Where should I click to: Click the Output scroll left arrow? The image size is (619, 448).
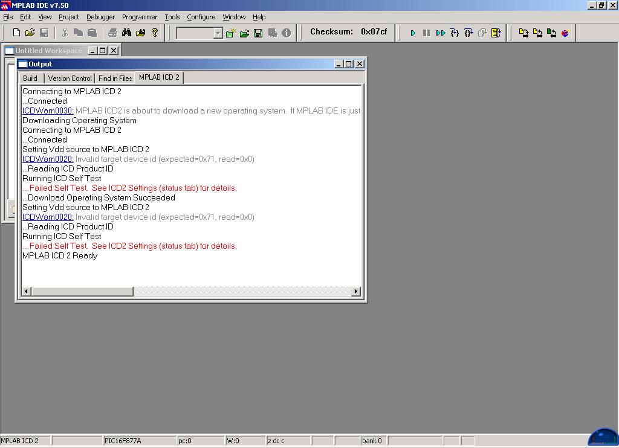[27, 292]
